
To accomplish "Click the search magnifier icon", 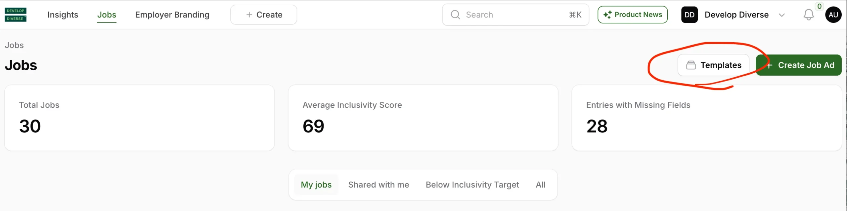I will coord(455,15).
